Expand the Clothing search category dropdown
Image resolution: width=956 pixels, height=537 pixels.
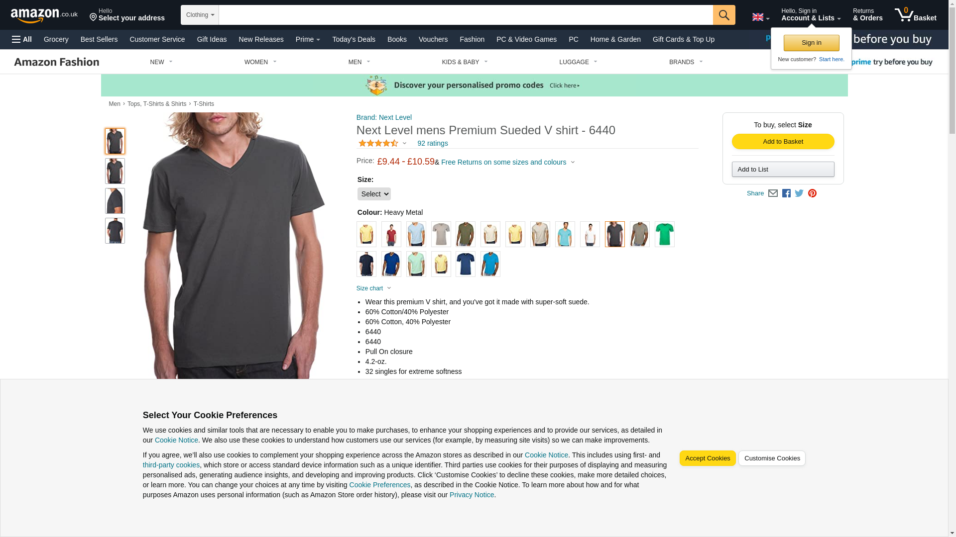[200, 15]
